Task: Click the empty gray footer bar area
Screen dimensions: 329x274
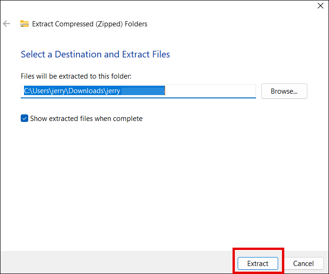Action: (118, 263)
